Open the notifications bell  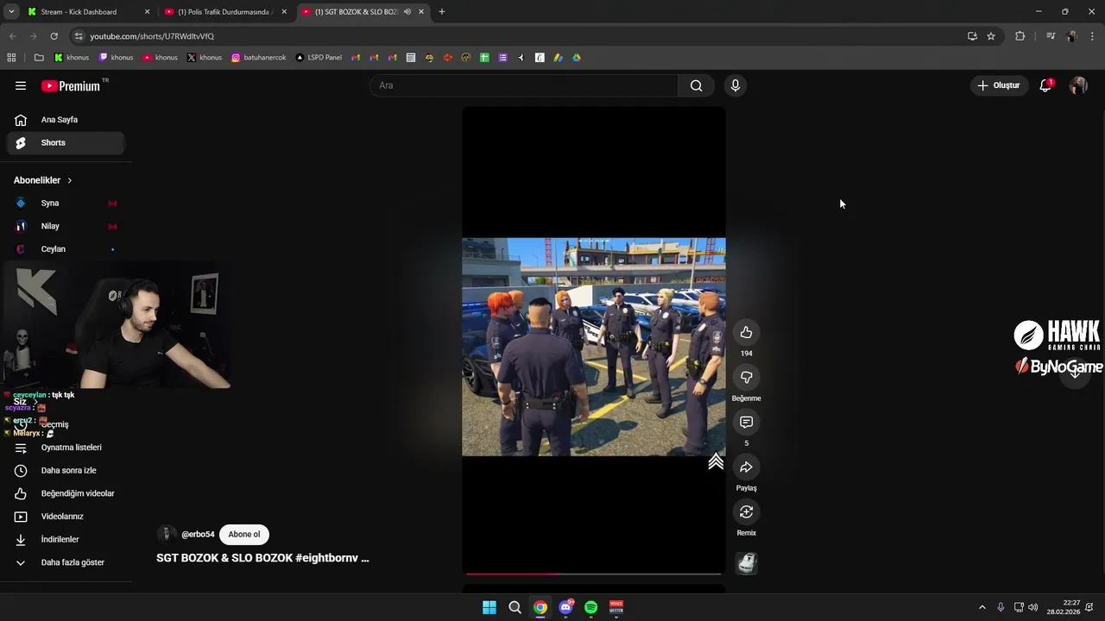click(1045, 85)
